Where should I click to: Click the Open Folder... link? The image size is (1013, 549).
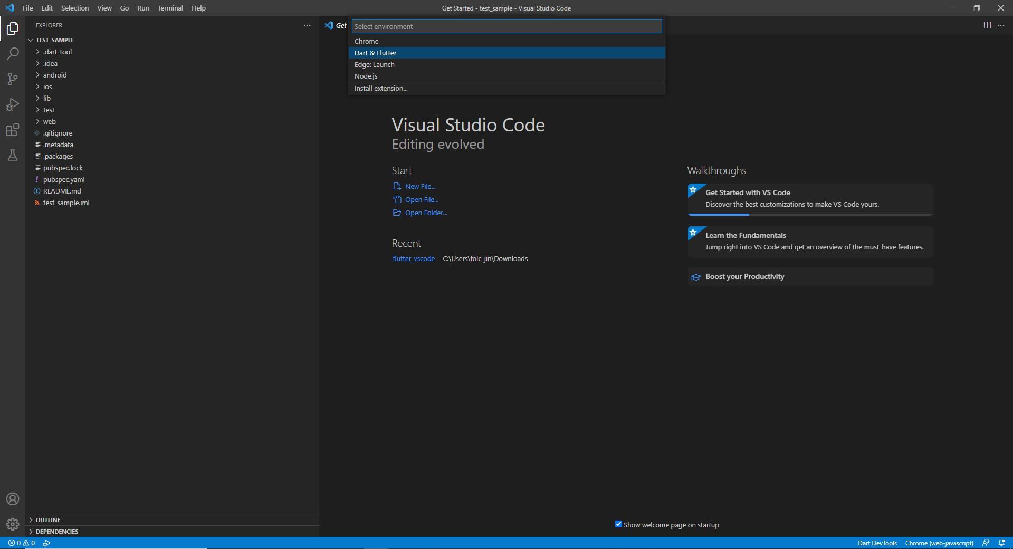[x=426, y=213]
